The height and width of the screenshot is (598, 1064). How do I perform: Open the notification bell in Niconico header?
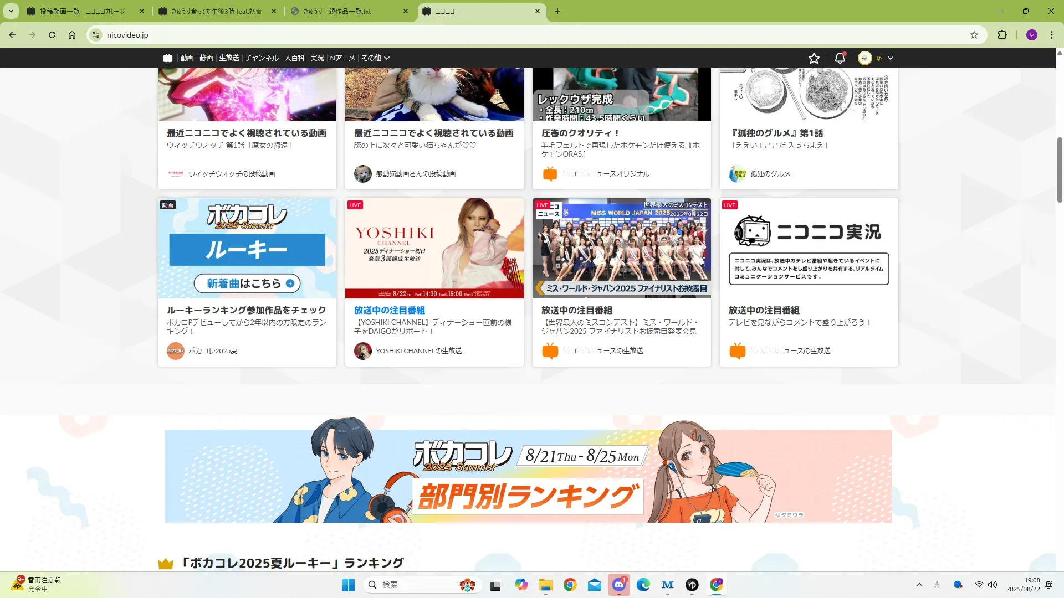840,58
